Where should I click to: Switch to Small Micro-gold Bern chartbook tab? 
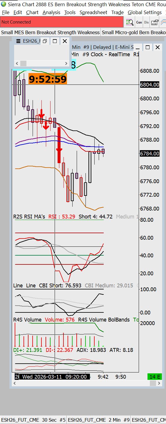click(134, 32)
